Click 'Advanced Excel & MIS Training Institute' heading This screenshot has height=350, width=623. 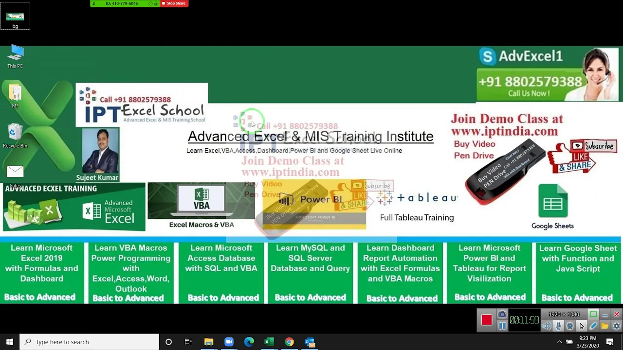click(311, 137)
